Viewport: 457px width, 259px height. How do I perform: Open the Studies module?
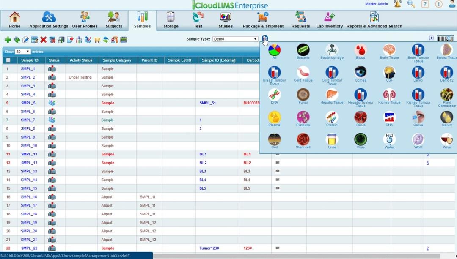click(225, 20)
